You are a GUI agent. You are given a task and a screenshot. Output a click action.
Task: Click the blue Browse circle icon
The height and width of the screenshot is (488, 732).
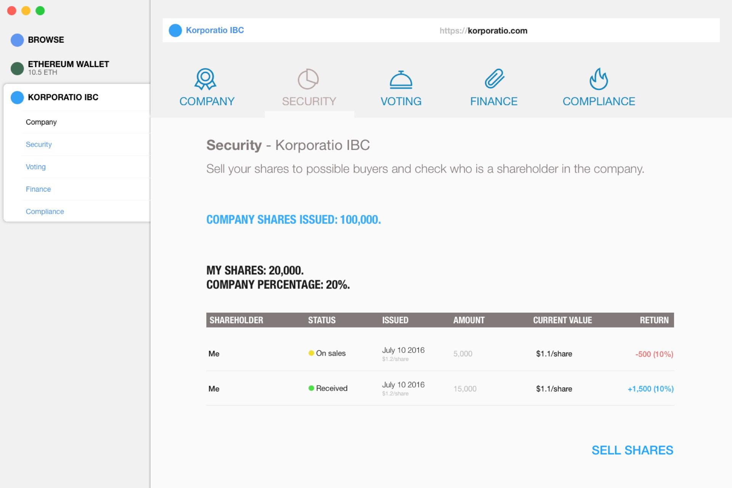click(x=17, y=40)
